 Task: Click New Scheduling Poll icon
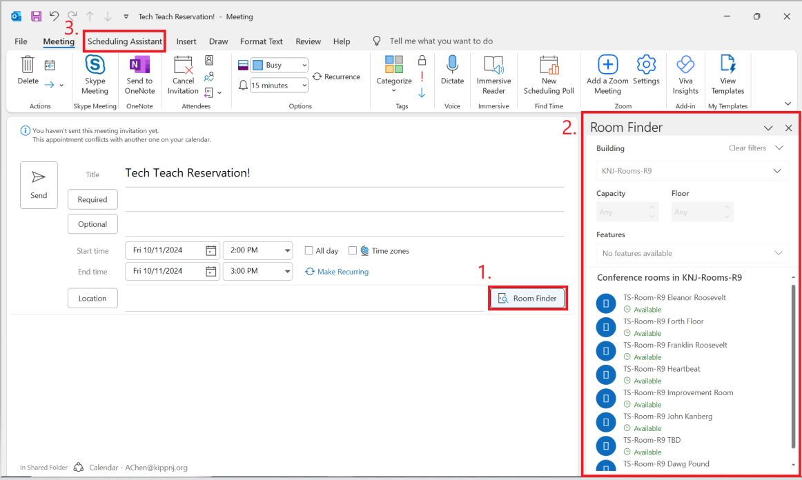[x=549, y=66]
